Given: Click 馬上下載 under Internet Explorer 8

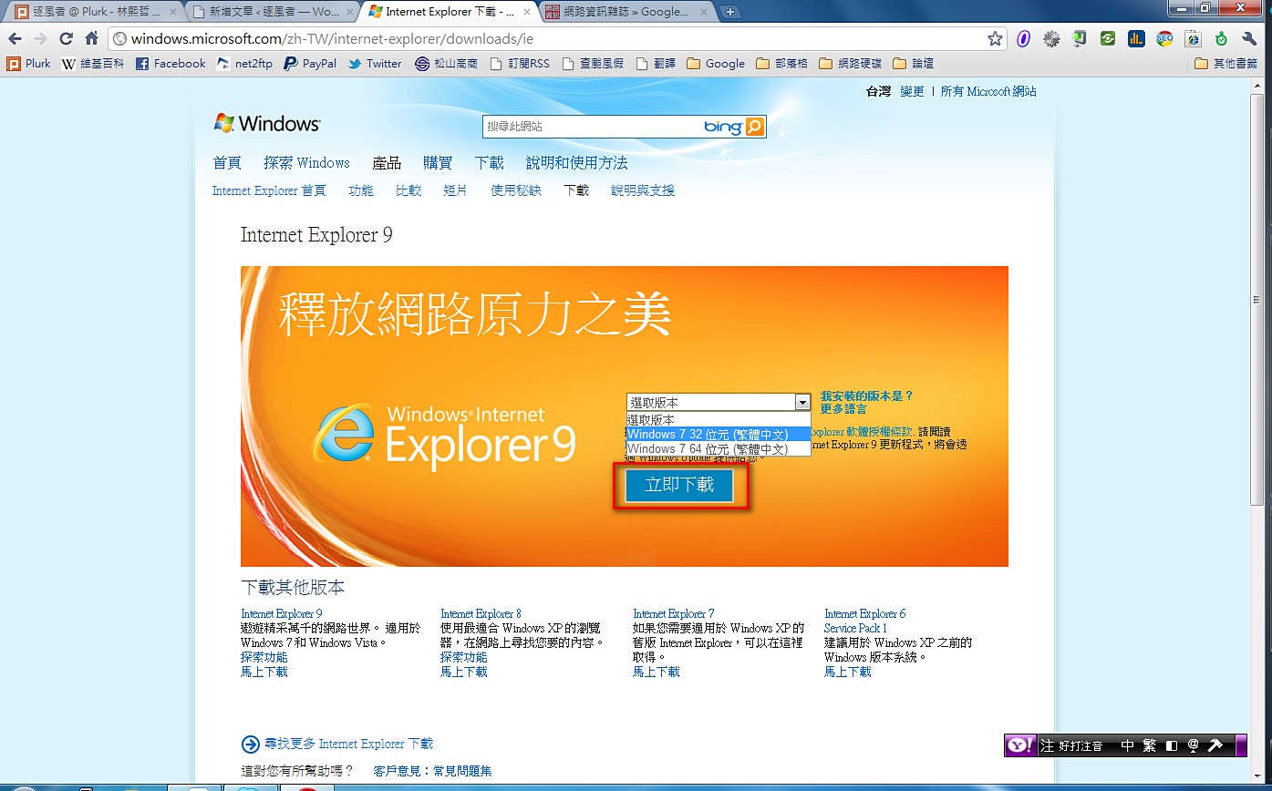Looking at the screenshot, I should (x=464, y=672).
